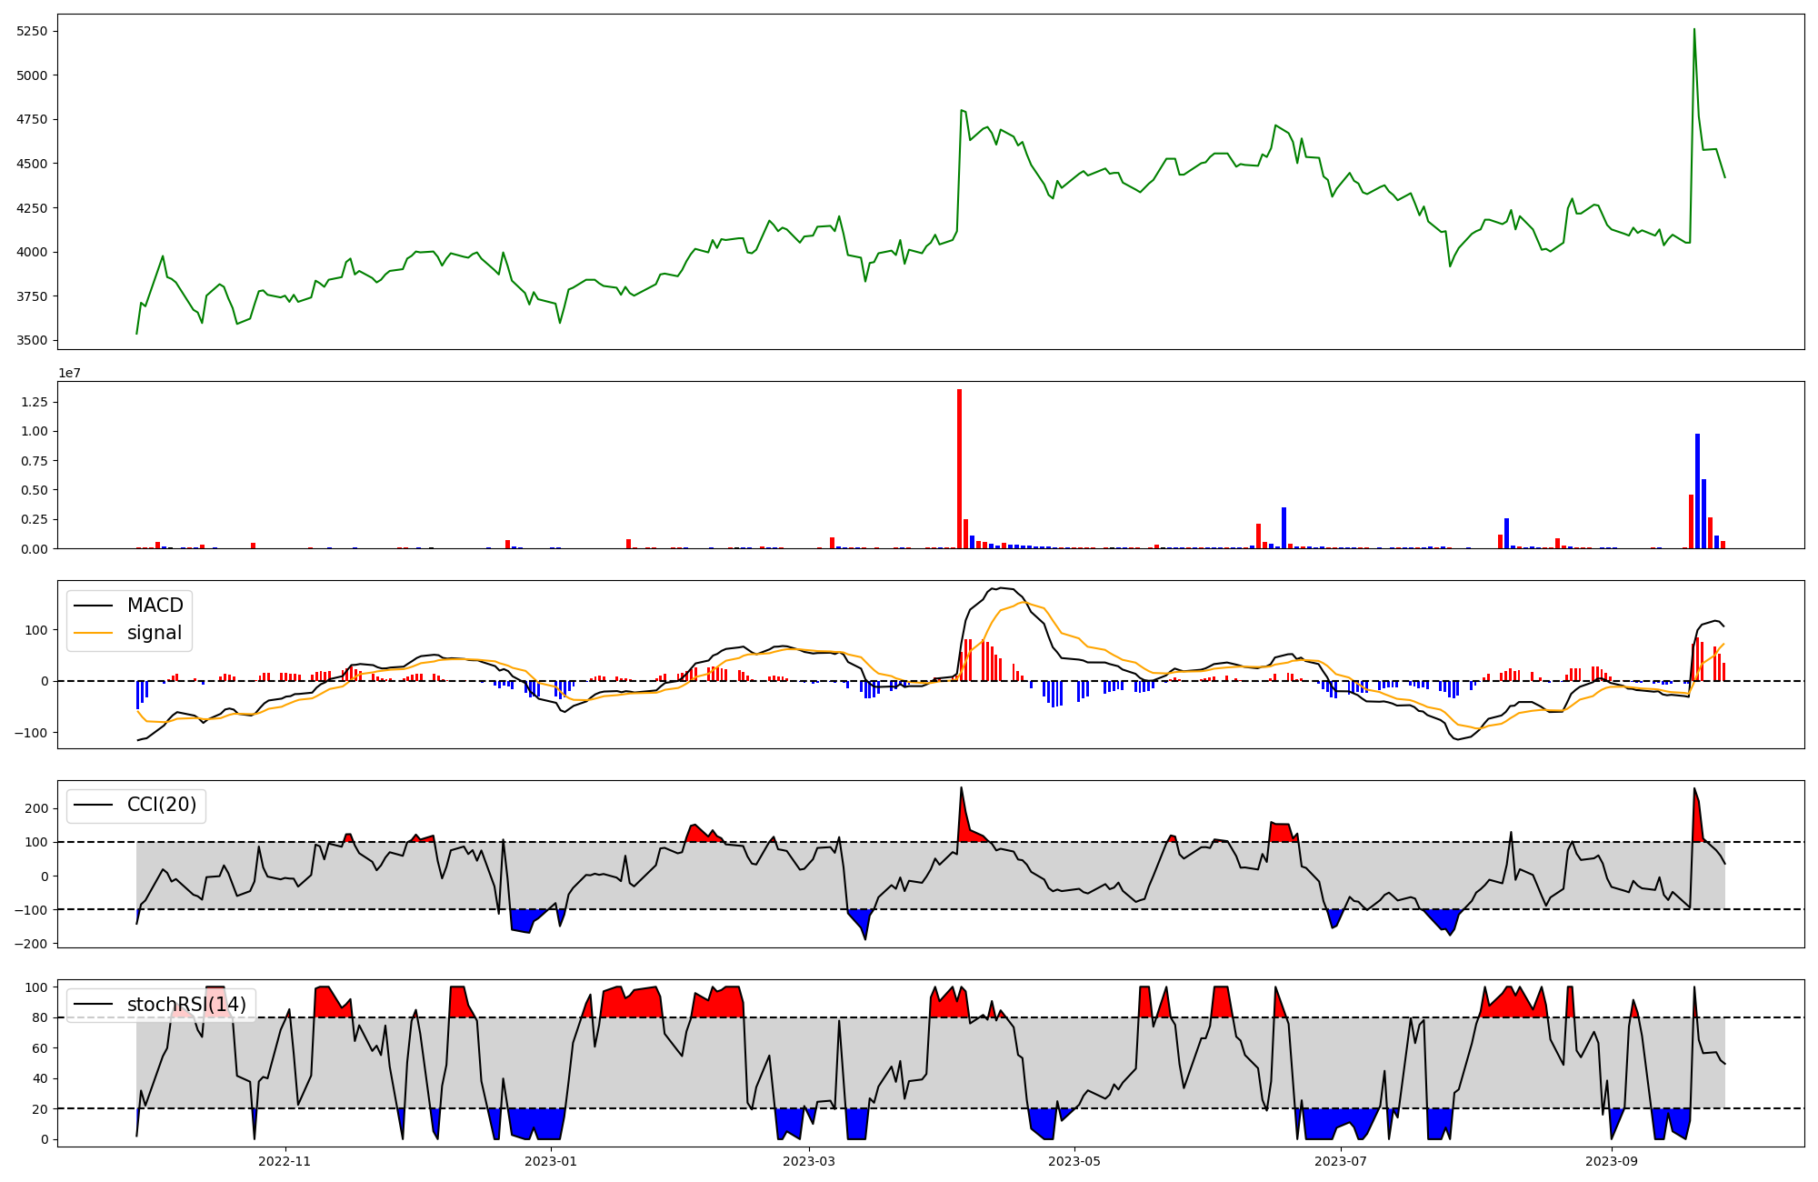Click the black MACD legend line swatch
This screenshot has width=1818, height=1182.
pos(93,606)
